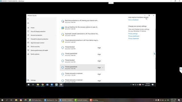Open local Task View button
The height and width of the screenshot is (102, 182).
[11, 100]
